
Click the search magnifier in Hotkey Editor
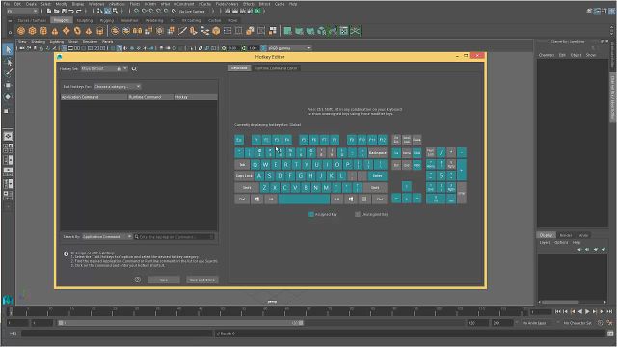(134, 68)
